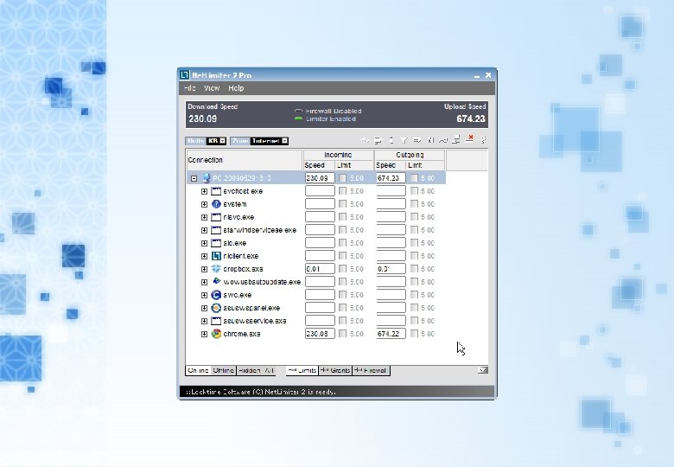Click the funnel filter icon in toolbar

pyautogui.click(x=404, y=140)
